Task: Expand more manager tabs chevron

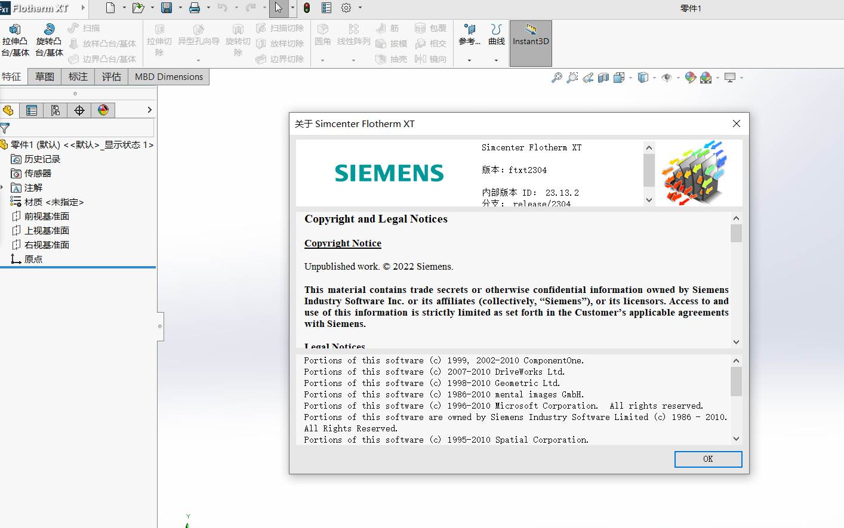Action: [149, 110]
